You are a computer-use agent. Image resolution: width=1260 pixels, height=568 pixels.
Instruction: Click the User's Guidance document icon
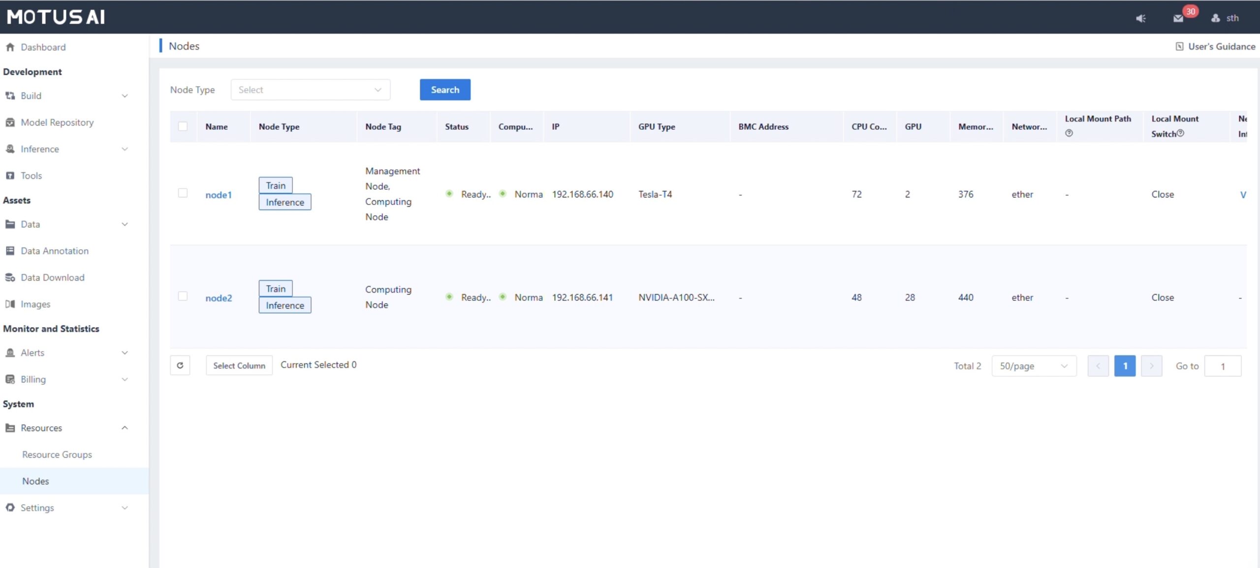click(1179, 46)
